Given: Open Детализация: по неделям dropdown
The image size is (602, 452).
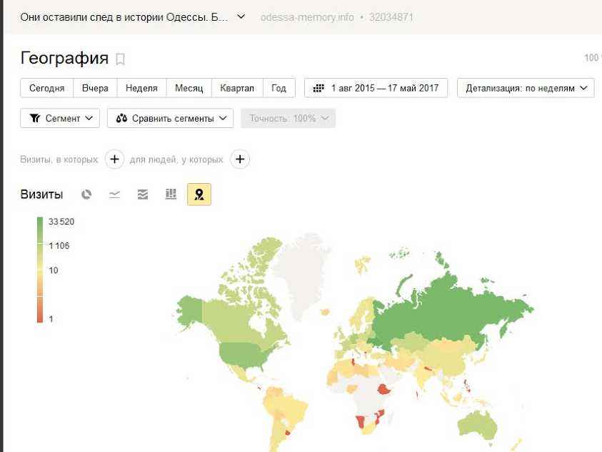Looking at the screenshot, I should click(x=526, y=88).
